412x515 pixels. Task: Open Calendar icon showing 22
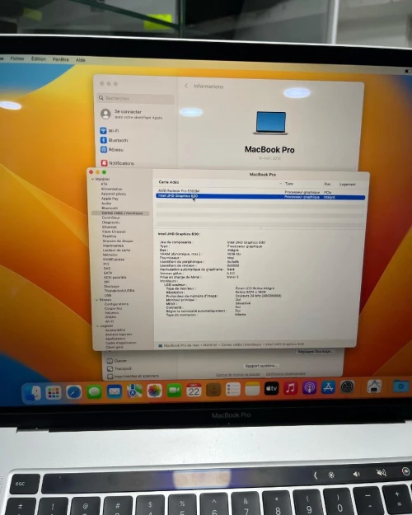tap(194, 391)
